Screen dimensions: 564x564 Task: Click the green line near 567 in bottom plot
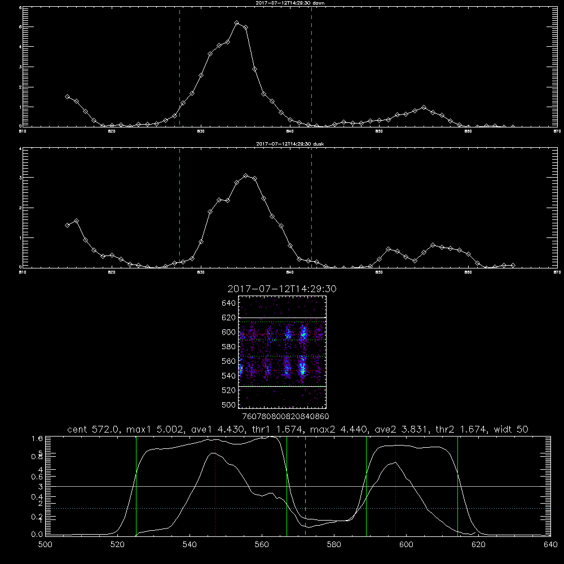[287, 486]
